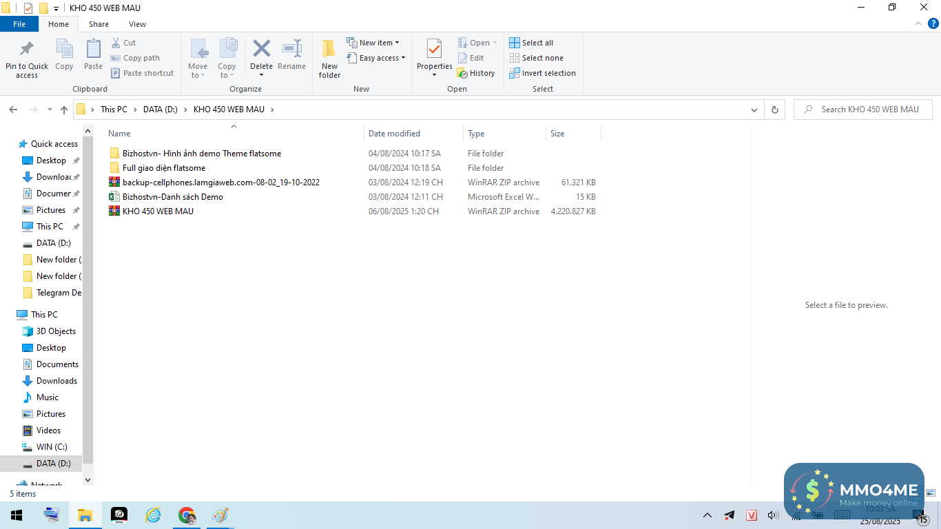Collapse the ribbon with the chevron
Image resolution: width=941 pixels, height=529 pixels.
tap(918, 23)
